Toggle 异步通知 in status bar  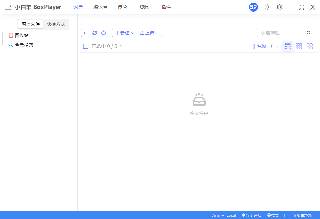click(x=252, y=215)
